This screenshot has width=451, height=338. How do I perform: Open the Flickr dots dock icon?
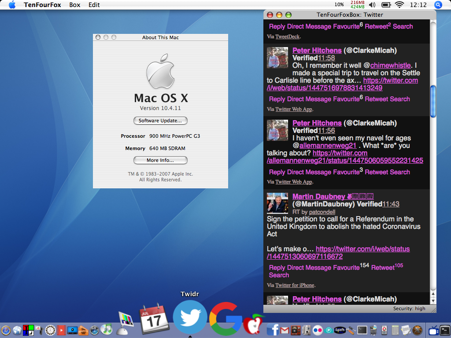click(x=318, y=330)
